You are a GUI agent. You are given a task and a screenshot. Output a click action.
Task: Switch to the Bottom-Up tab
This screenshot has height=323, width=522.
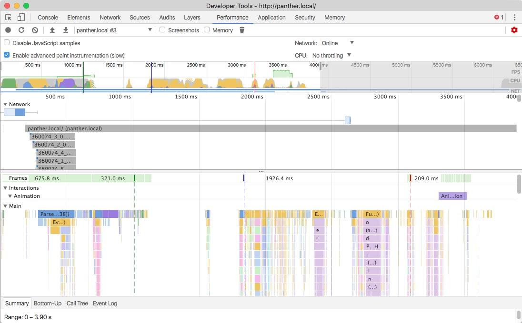48,303
